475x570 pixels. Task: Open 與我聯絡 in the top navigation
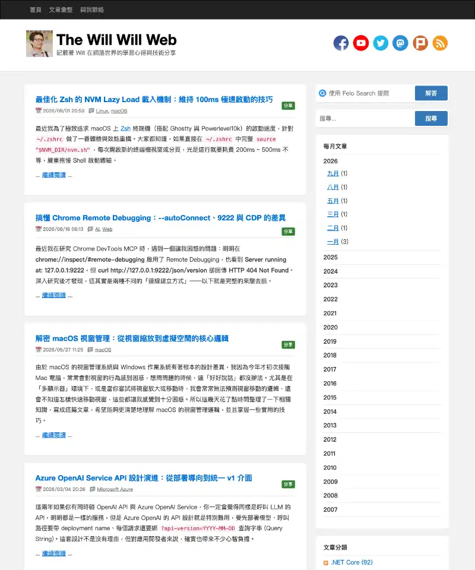(92, 10)
